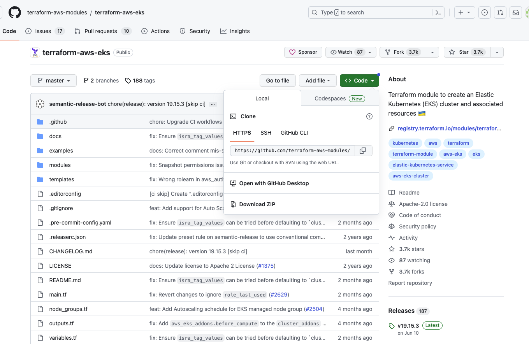Click the kubernetes topic tag
The image size is (529, 344).
pos(405,143)
